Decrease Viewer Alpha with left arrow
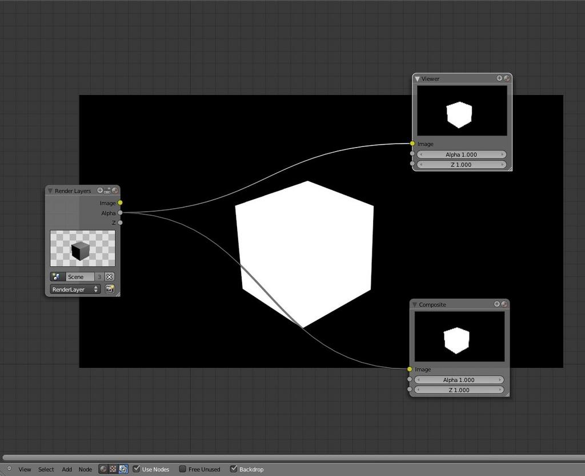 [x=421, y=154]
